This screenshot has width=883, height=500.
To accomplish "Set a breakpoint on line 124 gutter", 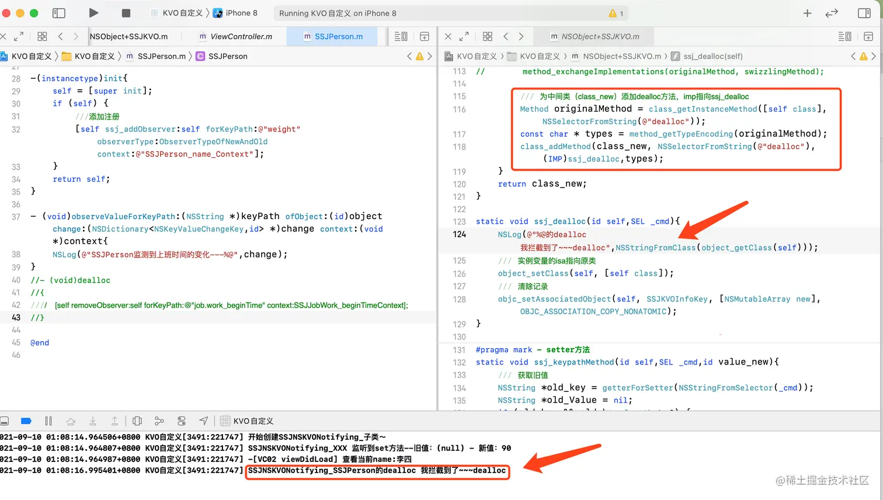I will click(x=460, y=234).
